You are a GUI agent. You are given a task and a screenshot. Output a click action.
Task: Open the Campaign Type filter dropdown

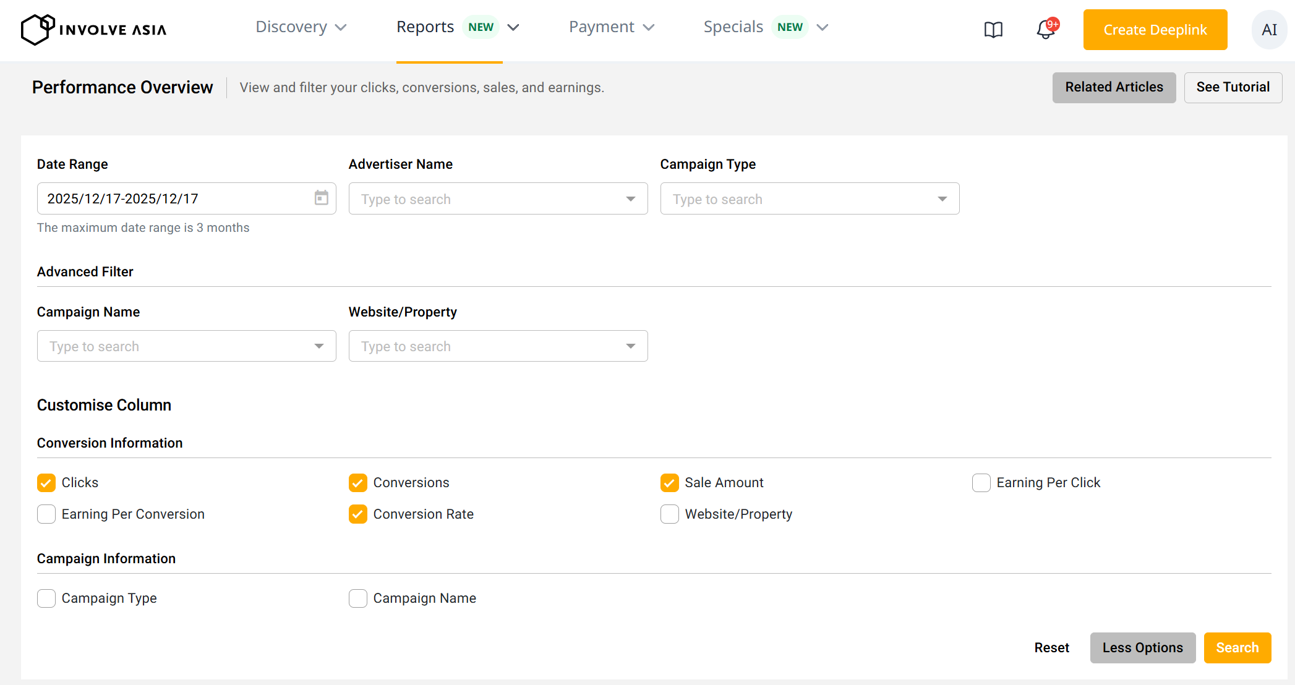coord(942,199)
